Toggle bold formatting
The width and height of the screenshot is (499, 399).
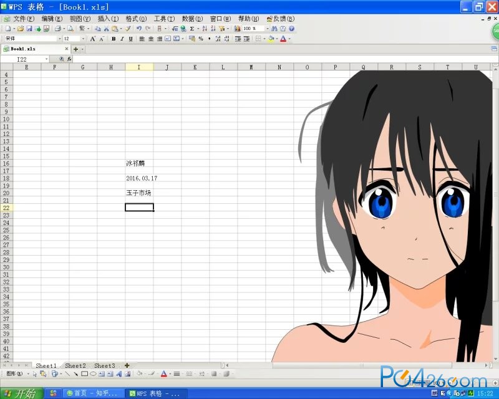click(114, 39)
